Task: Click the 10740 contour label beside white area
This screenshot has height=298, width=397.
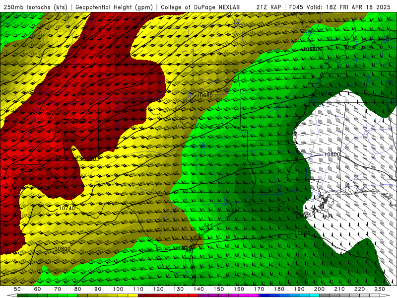Action: click(x=326, y=94)
